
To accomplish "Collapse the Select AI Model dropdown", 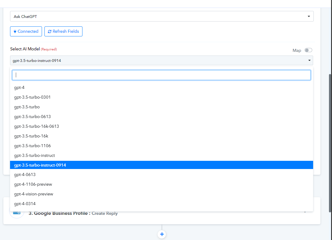I will coord(162,61).
